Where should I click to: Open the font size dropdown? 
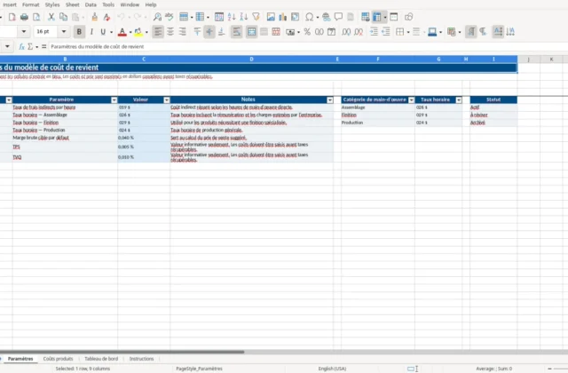(x=64, y=32)
